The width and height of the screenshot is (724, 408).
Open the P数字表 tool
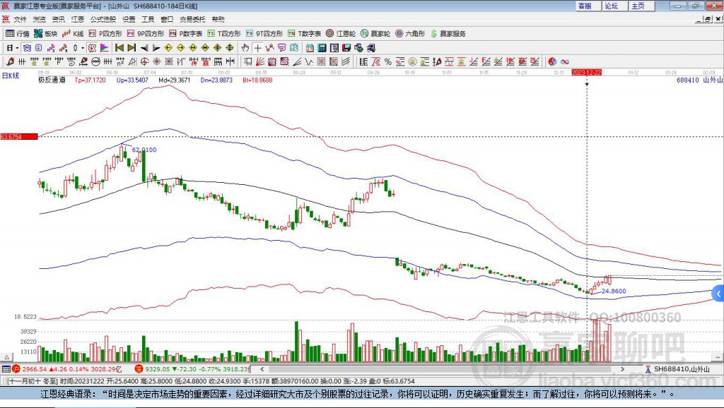186,34
